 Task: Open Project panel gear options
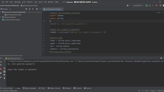(x=37, y=9)
